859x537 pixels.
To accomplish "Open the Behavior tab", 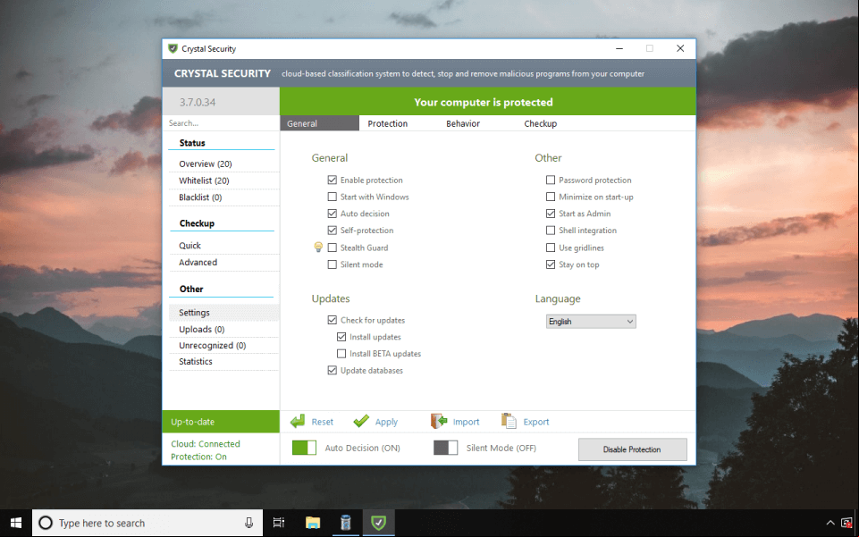I will coord(463,123).
